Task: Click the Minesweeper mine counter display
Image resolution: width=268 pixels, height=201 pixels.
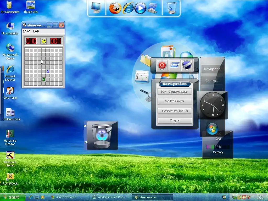Action: click(31, 41)
